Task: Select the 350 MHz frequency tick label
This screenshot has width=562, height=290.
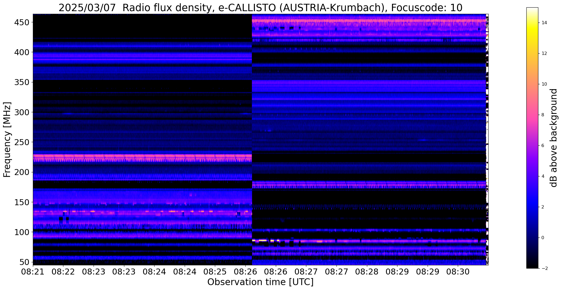Action: 22,82
